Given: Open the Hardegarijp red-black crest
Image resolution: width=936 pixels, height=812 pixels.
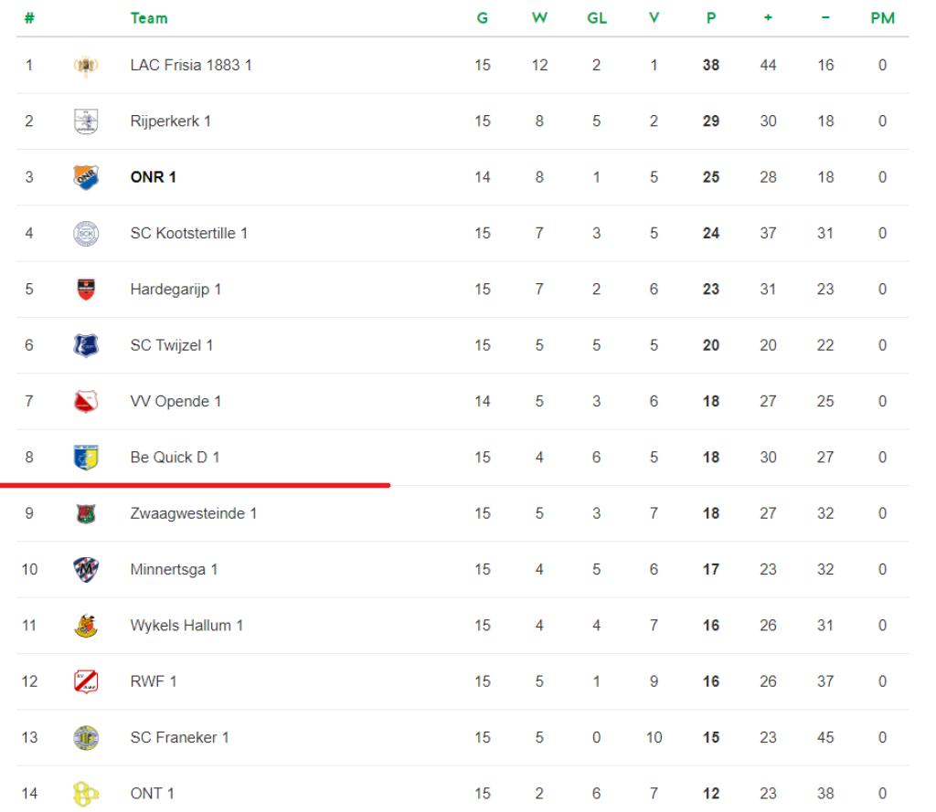Looking at the screenshot, I should click(x=86, y=290).
